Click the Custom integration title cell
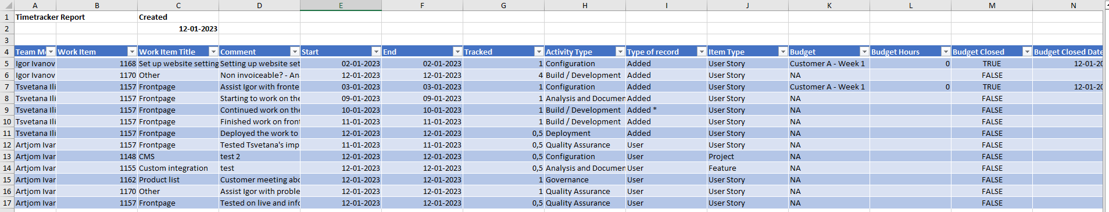This screenshot has height=212, width=1109. (x=178, y=168)
